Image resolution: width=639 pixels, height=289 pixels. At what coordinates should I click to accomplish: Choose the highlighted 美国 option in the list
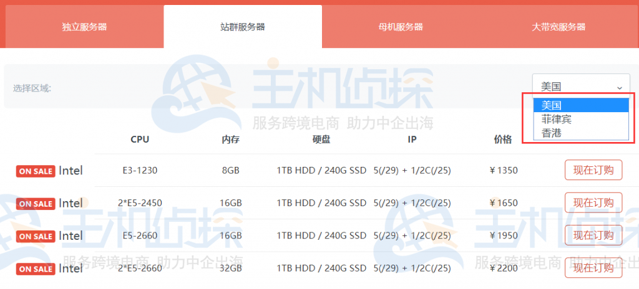(581, 105)
